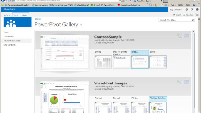Open the IE Safety dropdown menu
The width and height of the screenshot is (201, 113).
click(x=181, y=5)
